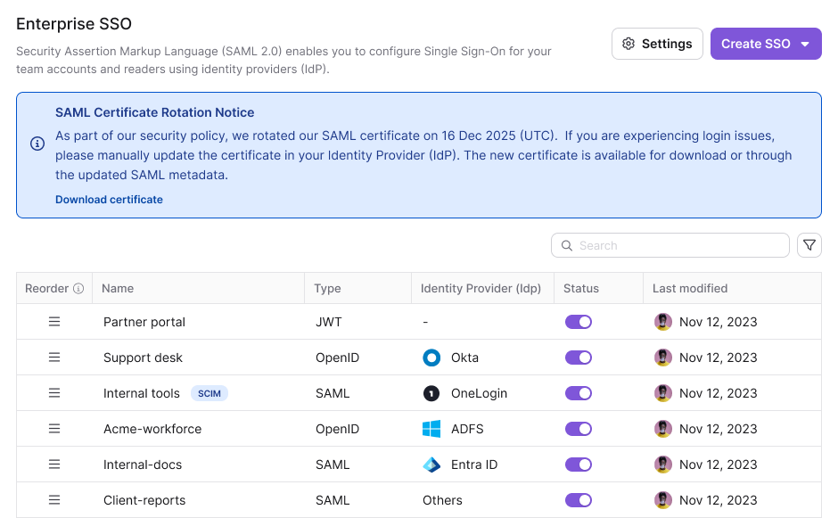
Task: Click the Entra ID provider name
Action: click(474, 465)
